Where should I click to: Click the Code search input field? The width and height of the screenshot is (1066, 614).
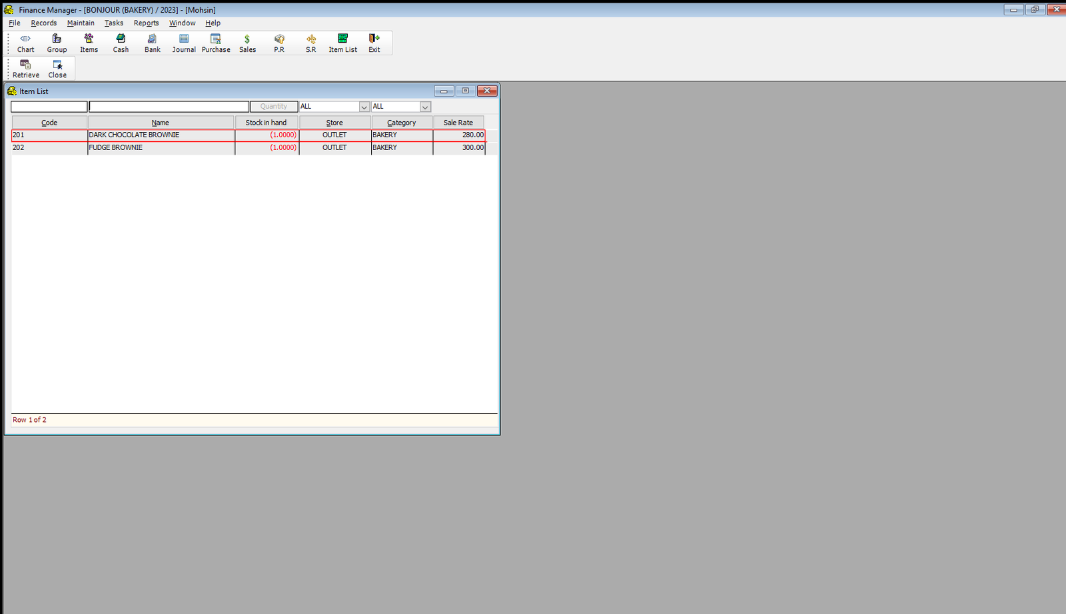49,107
